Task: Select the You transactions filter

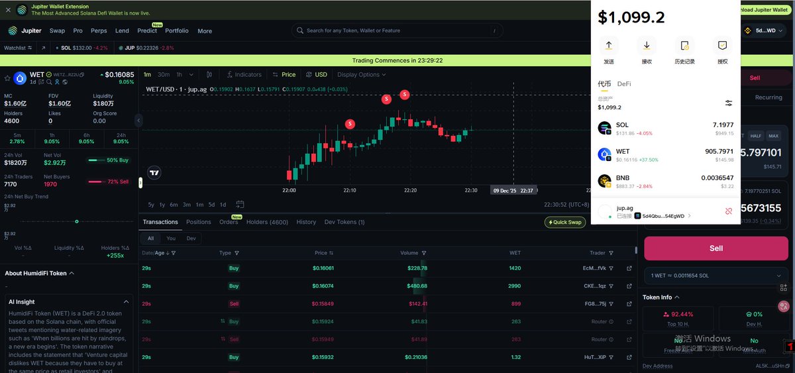Action: click(x=171, y=238)
